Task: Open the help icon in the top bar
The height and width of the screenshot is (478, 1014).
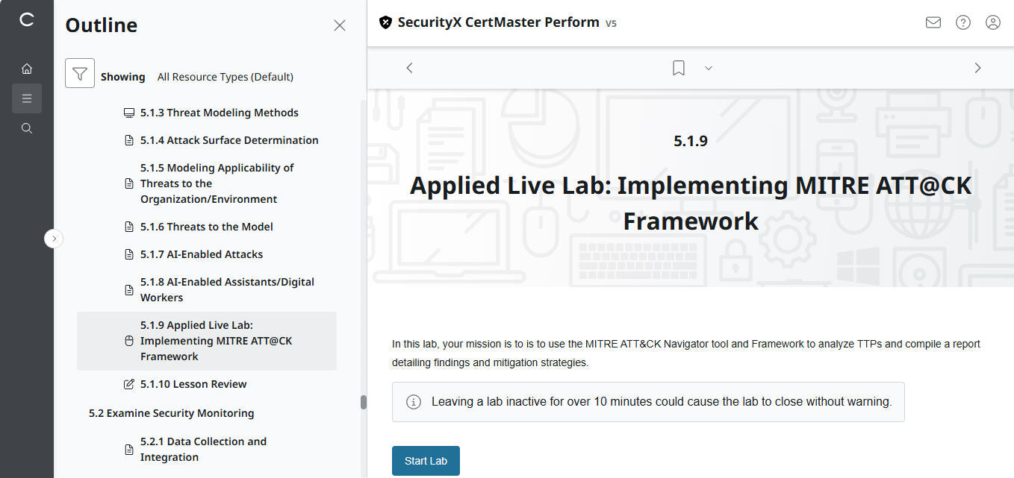Action: tap(962, 22)
